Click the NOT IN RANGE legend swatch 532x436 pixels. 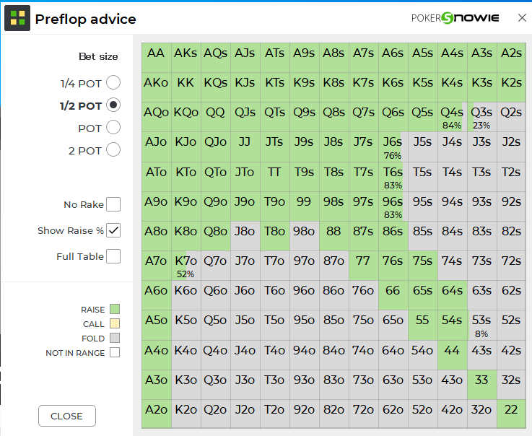click(x=115, y=353)
